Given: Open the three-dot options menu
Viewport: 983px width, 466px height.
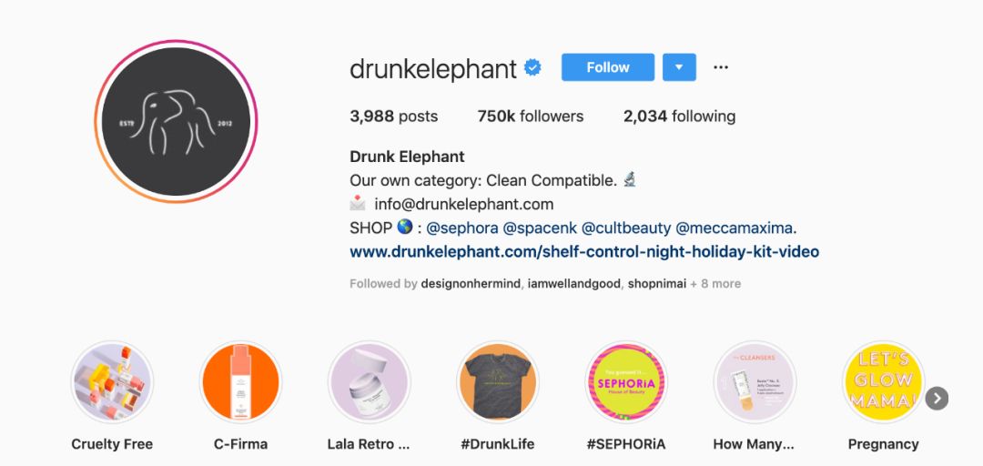Looking at the screenshot, I should coord(721,67).
